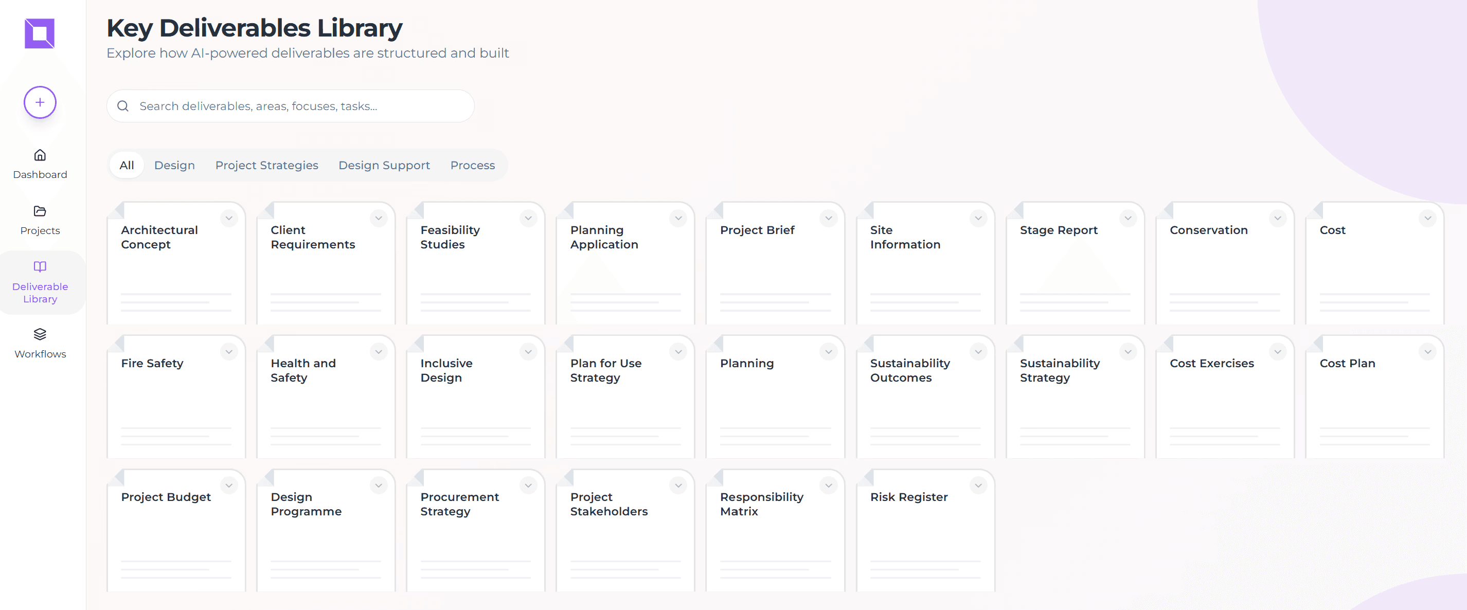
Task: Expand the Fire Safety card chevron
Action: [x=229, y=352]
